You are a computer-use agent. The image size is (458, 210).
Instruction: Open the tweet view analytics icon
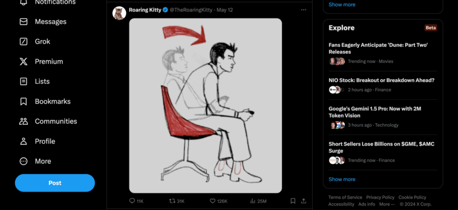253,201
